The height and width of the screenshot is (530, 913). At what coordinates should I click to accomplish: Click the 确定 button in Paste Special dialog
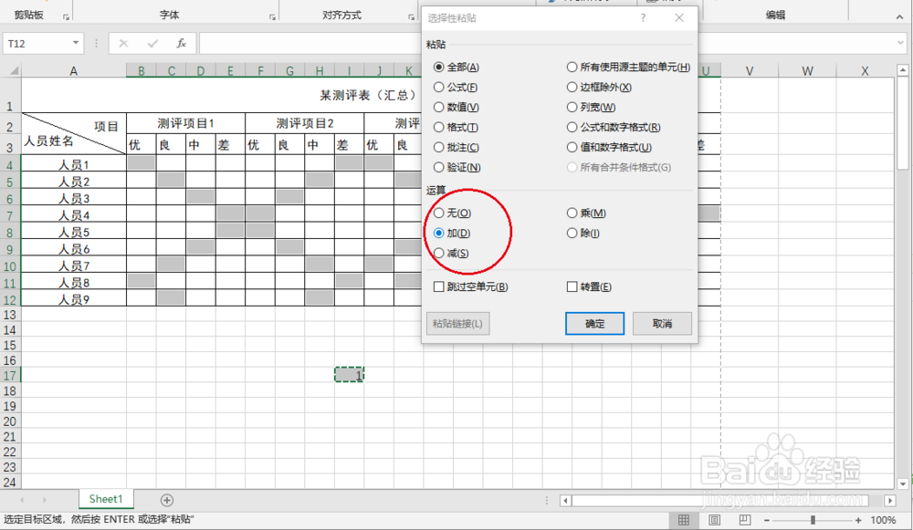point(594,323)
